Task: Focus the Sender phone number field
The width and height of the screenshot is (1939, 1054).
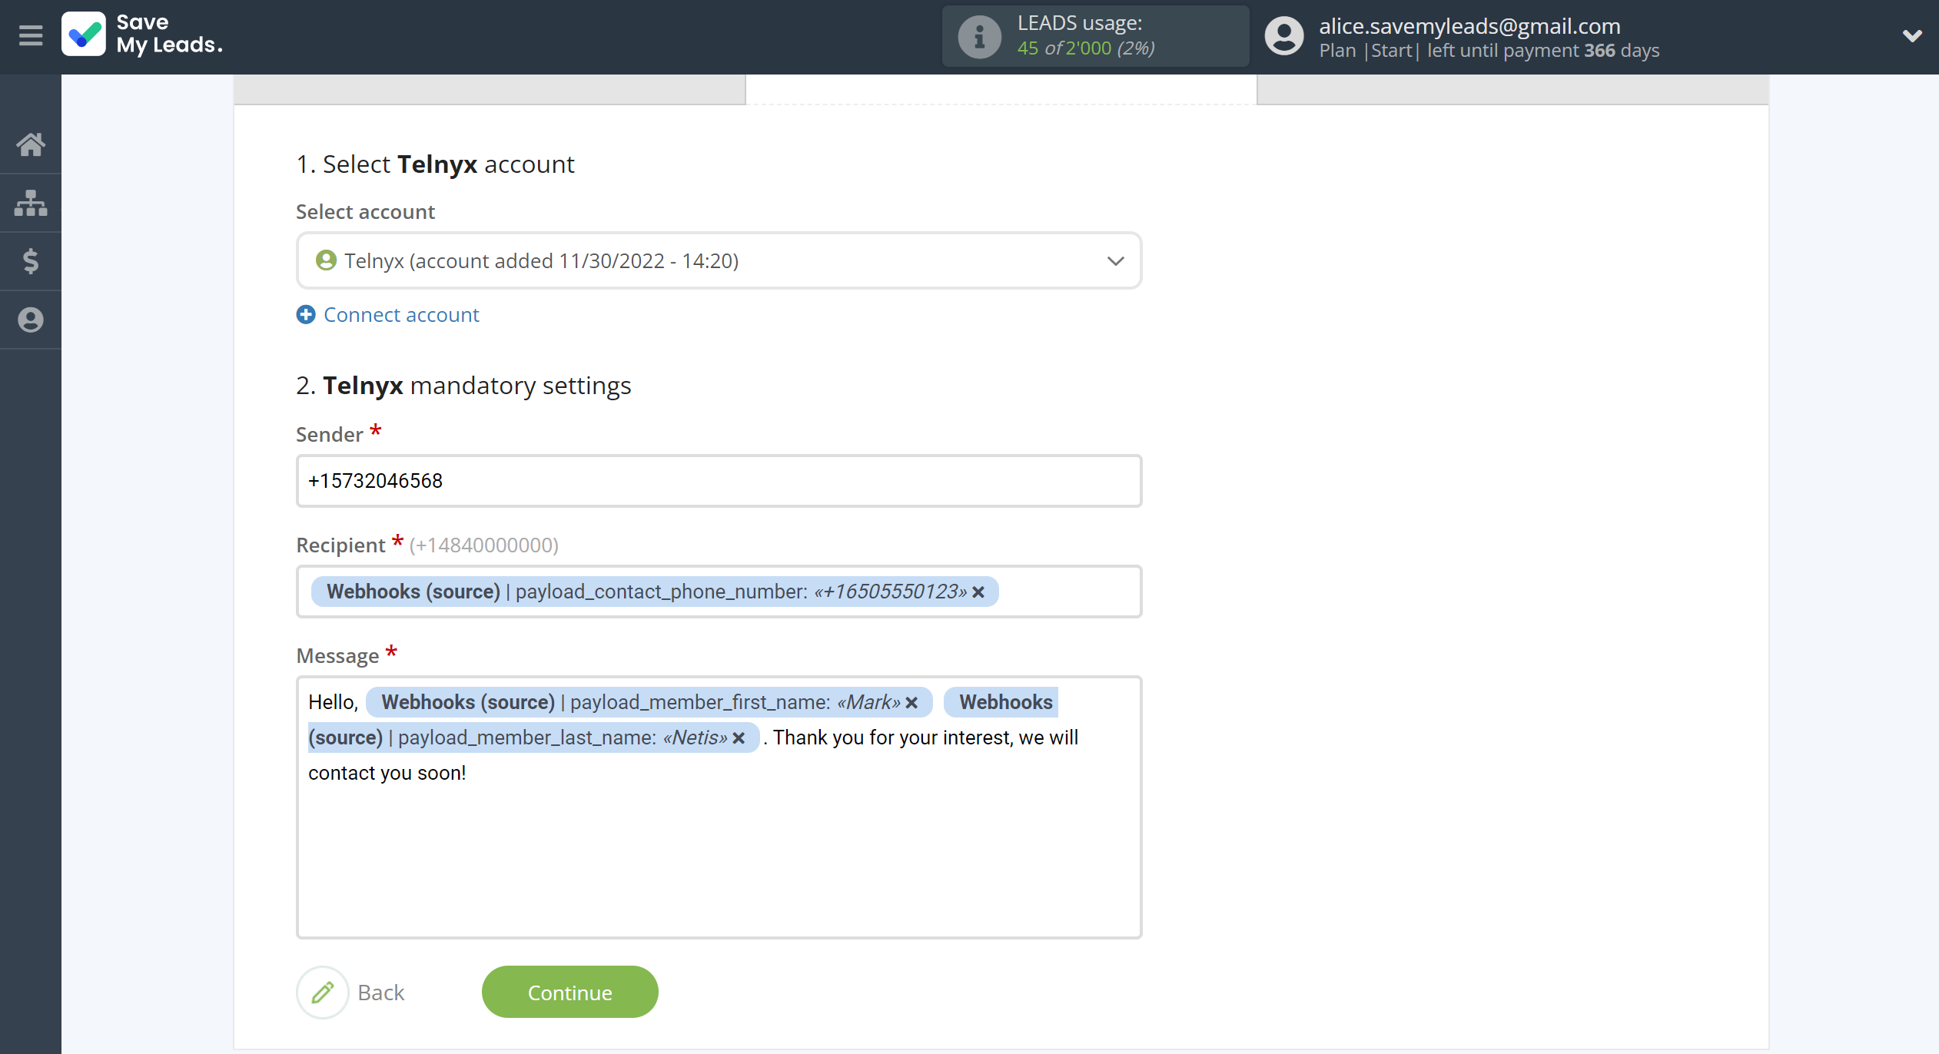Action: [719, 481]
